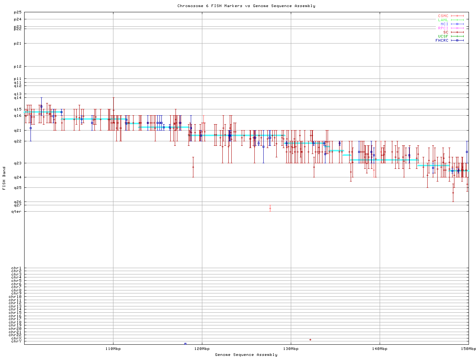Click the chart title text

click(246, 6)
